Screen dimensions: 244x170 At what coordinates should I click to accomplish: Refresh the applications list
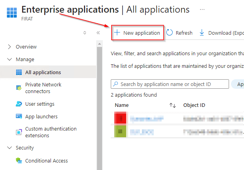click(x=180, y=33)
